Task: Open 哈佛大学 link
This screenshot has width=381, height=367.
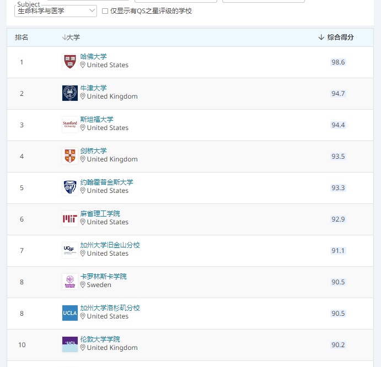Action: [94, 57]
